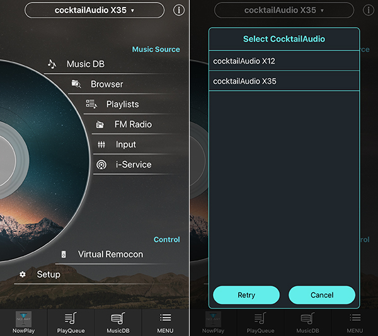Select cocktailAudio X12 in the device list
Viewport: 378px width, 336px height.
[x=284, y=61]
